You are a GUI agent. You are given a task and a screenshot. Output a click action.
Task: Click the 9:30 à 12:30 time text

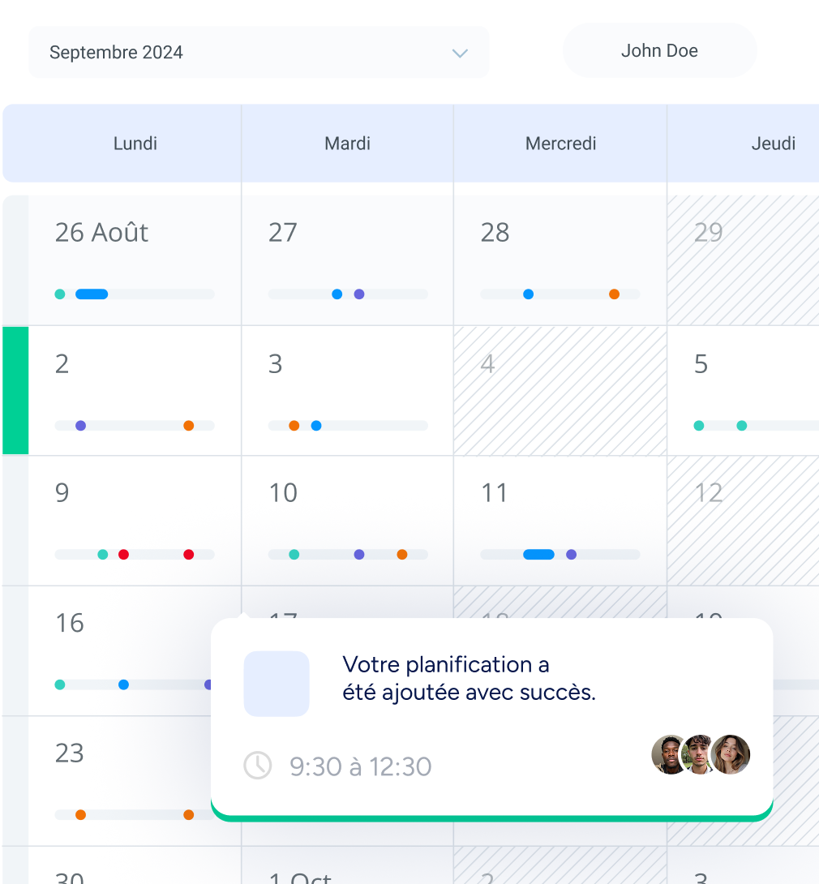coord(361,766)
